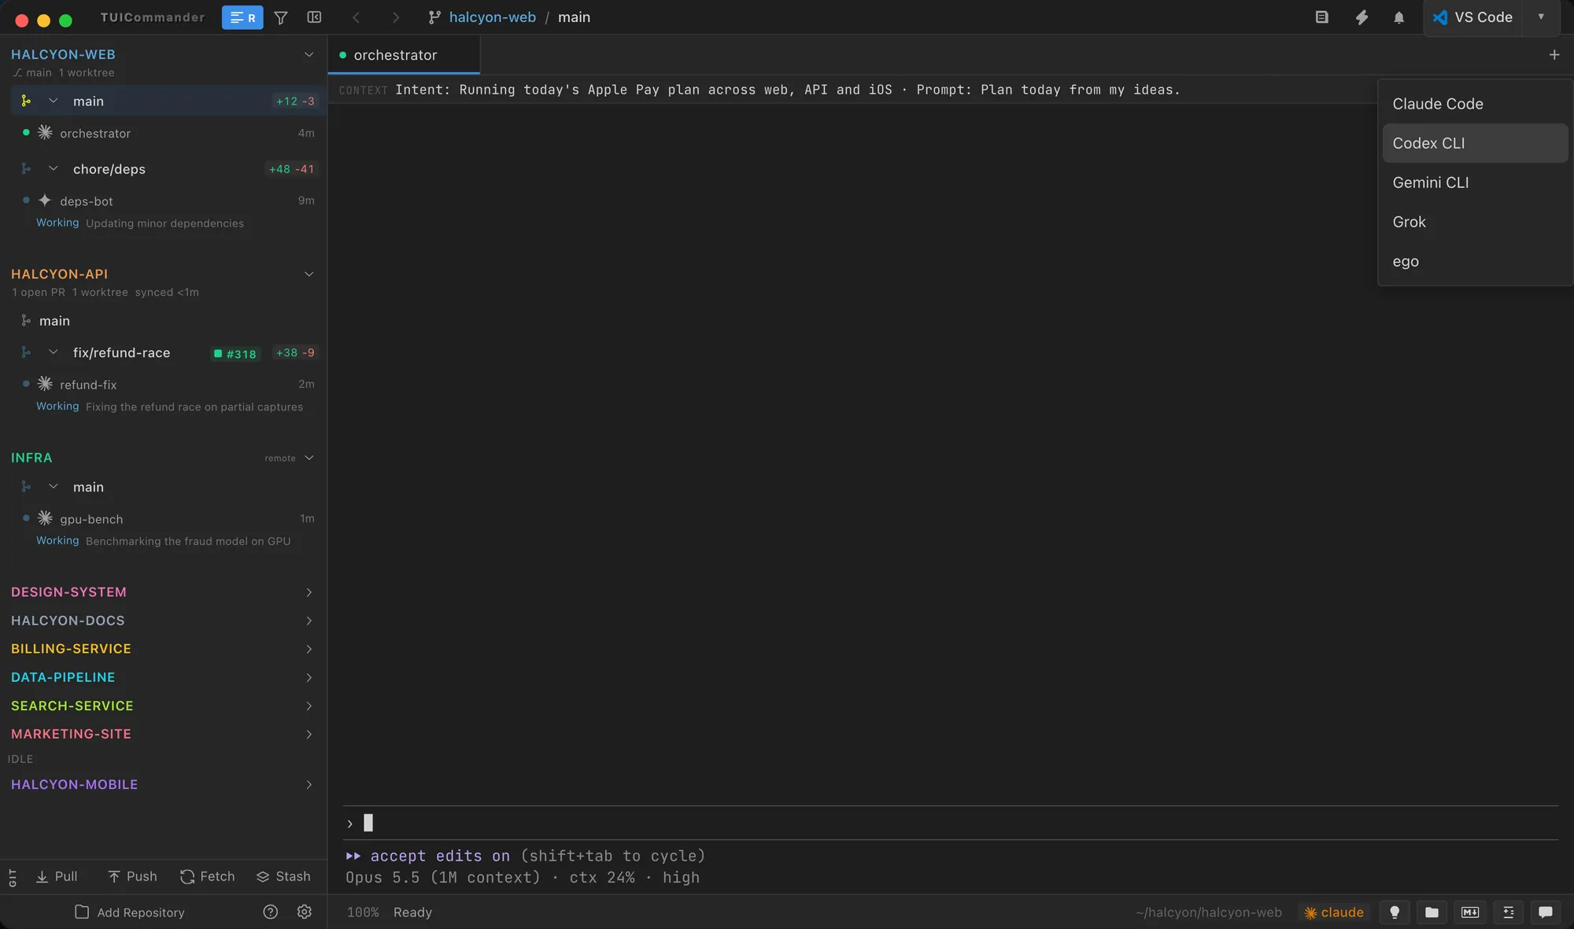Image resolution: width=1574 pixels, height=929 pixels.
Task: Collapse the INFRA repository section
Action: (x=309, y=458)
